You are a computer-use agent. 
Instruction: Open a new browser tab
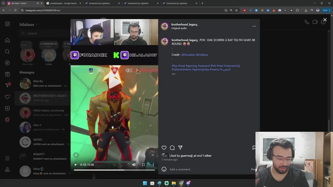(202, 3)
